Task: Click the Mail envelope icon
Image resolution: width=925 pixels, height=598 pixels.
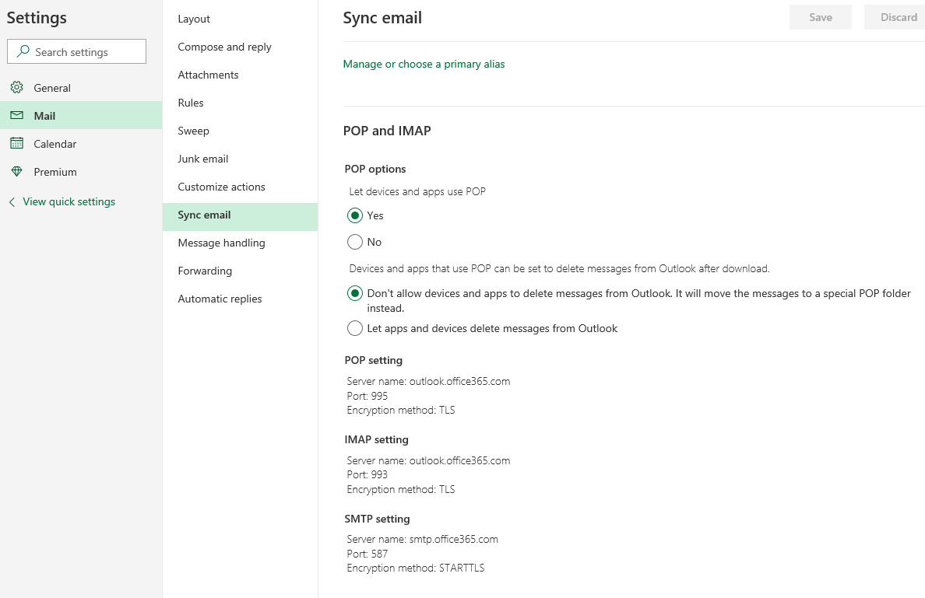Action: click(x=16, y=116)
